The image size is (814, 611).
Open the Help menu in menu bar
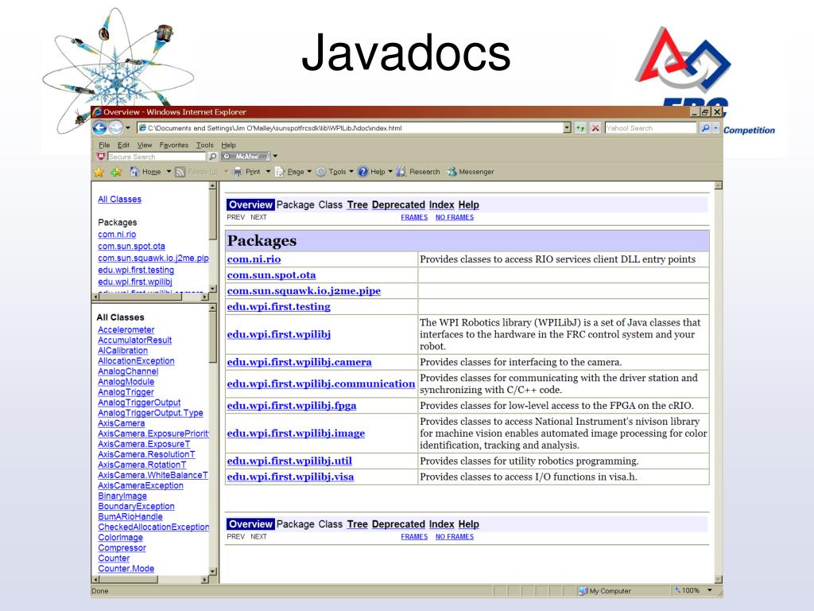coord(228,145)
